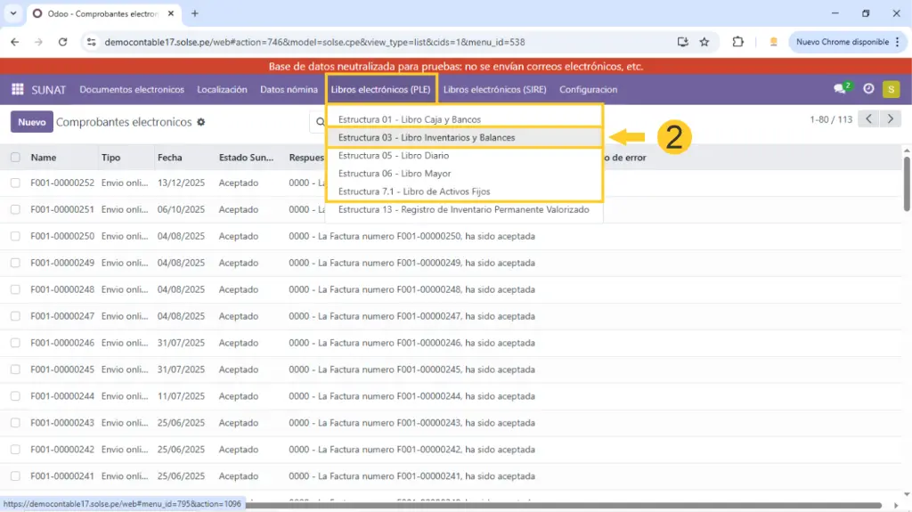This screenshot has height=512, width=912.
Task: Select the checkbox for F001-00000252
Action: pos(15,183)
